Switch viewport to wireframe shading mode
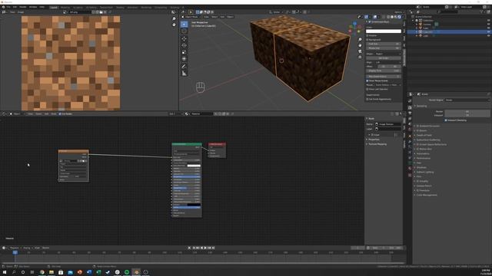This screenshot has width=492, height=276. pyautogui.click(x=388, y=17)
